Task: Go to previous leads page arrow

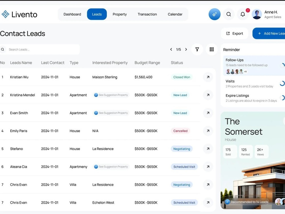Action: point(171,49)
